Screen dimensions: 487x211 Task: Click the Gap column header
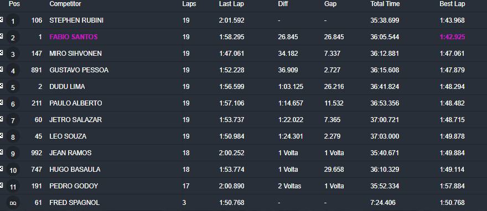point(330,4)
